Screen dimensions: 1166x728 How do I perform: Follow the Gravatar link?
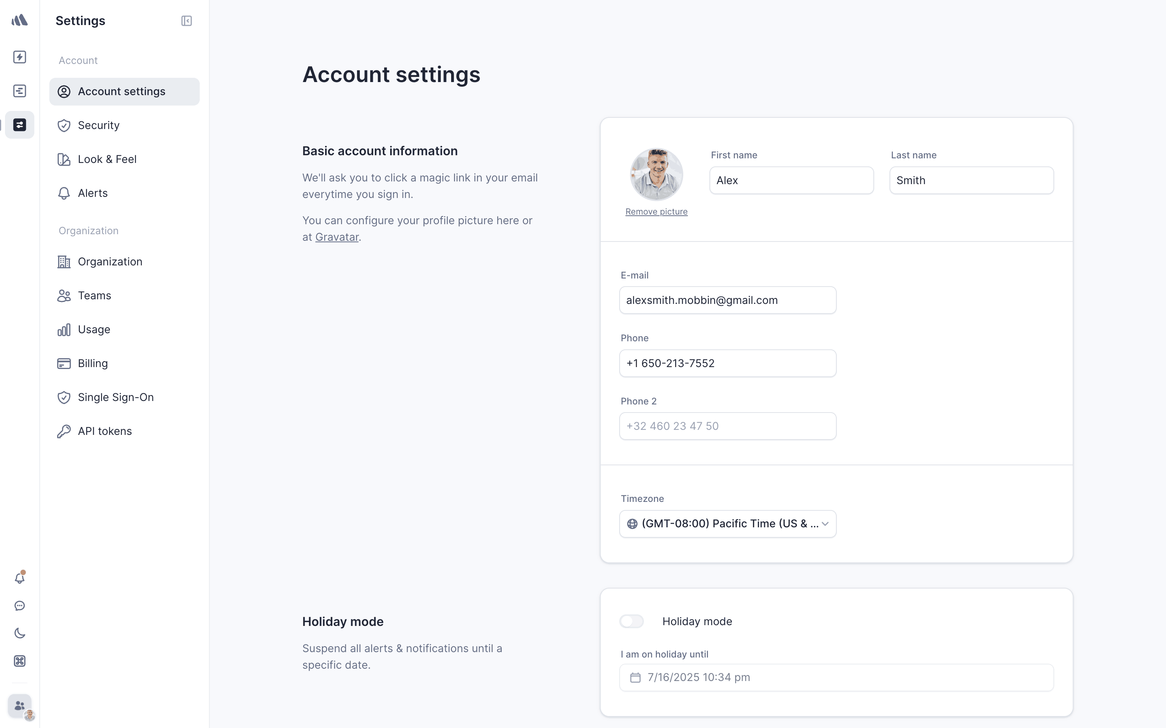[x=337, y=237]
